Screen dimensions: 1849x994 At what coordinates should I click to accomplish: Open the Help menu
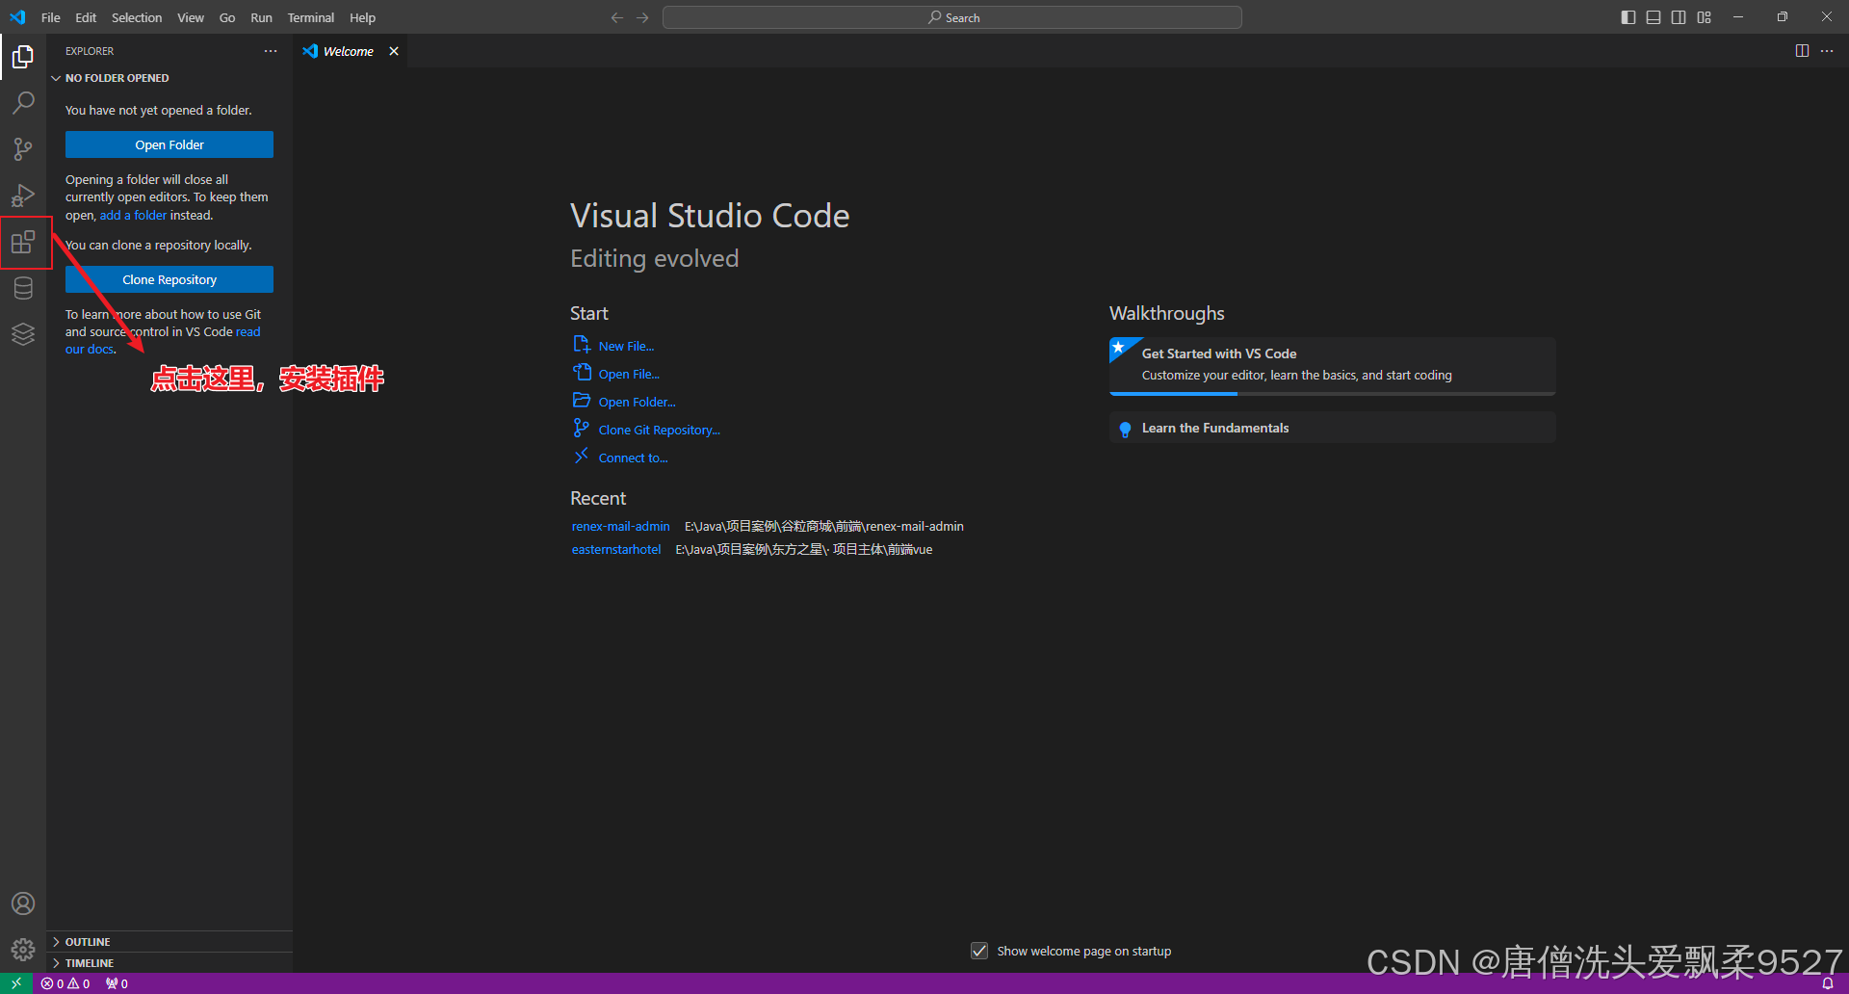point(363,17)
